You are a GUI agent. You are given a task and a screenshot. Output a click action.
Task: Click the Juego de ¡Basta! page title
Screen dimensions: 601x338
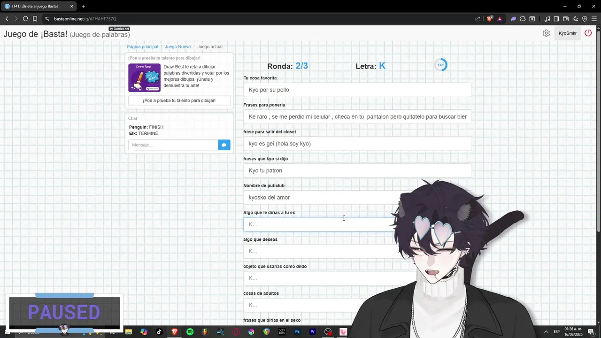coord(67,34)
